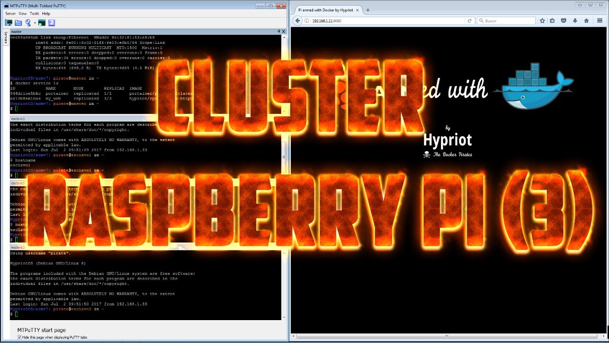Image resolution: width=609 pixels, height=343 pixels.
Task: Pin the master terminal panel
Action: tap(279, 31)
